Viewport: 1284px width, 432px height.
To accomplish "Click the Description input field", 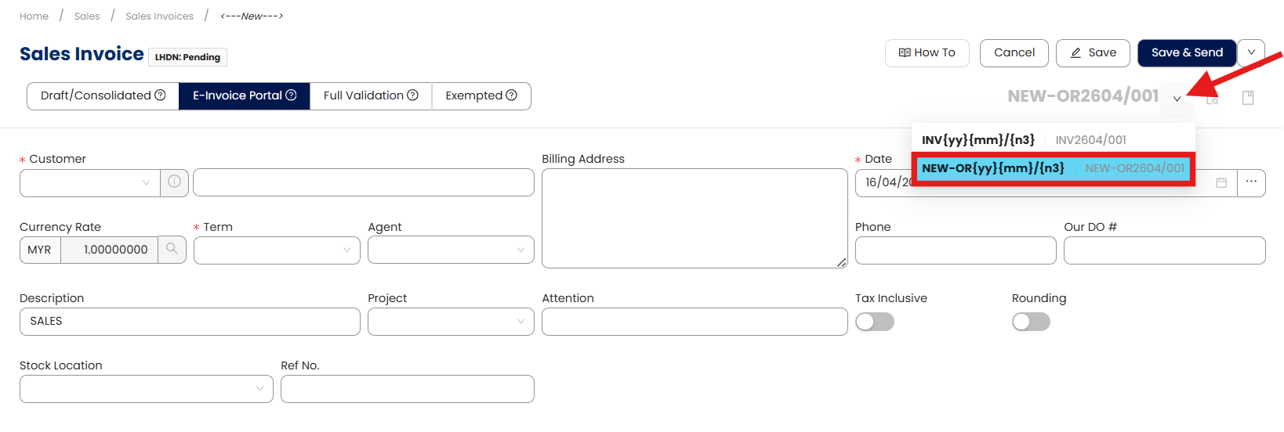I will 190,322.
